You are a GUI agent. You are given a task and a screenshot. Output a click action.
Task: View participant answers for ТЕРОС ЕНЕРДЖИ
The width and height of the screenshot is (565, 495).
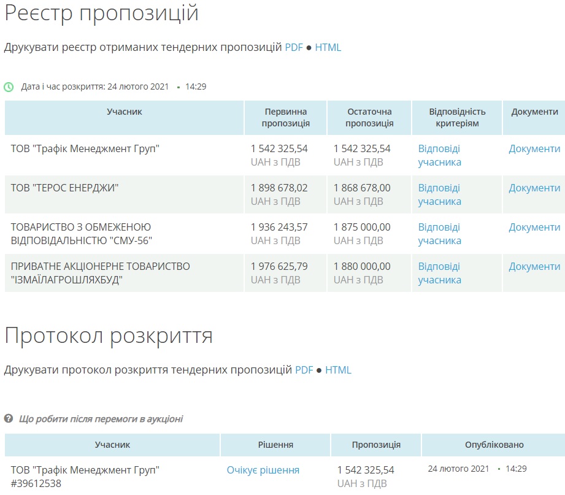(x=439, y=194)
